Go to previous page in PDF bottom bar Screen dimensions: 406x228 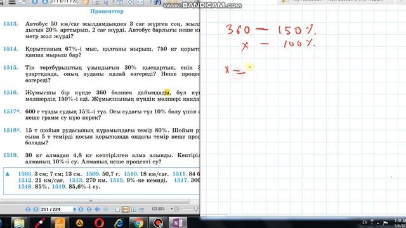point(36,209)
